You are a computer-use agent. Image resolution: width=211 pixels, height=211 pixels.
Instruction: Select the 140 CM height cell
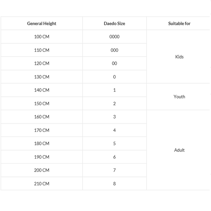tap(41, 90)
